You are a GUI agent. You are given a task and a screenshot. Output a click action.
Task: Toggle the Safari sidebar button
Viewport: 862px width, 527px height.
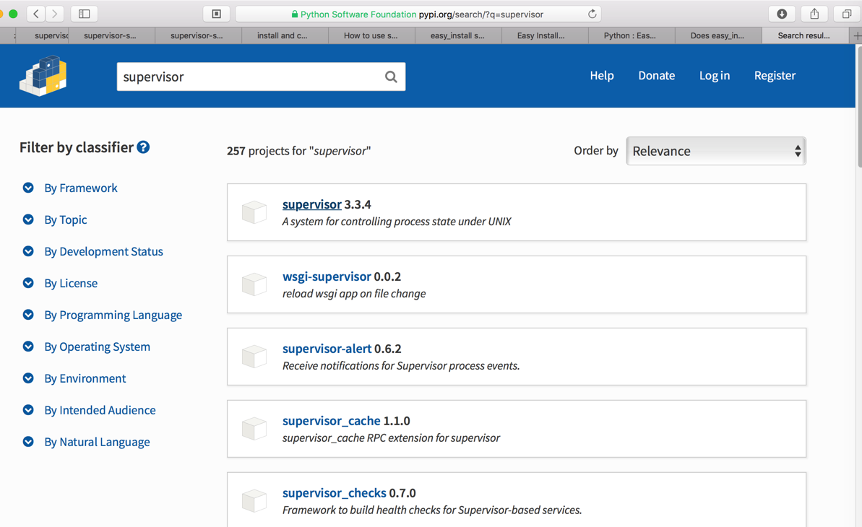(84, 14)
